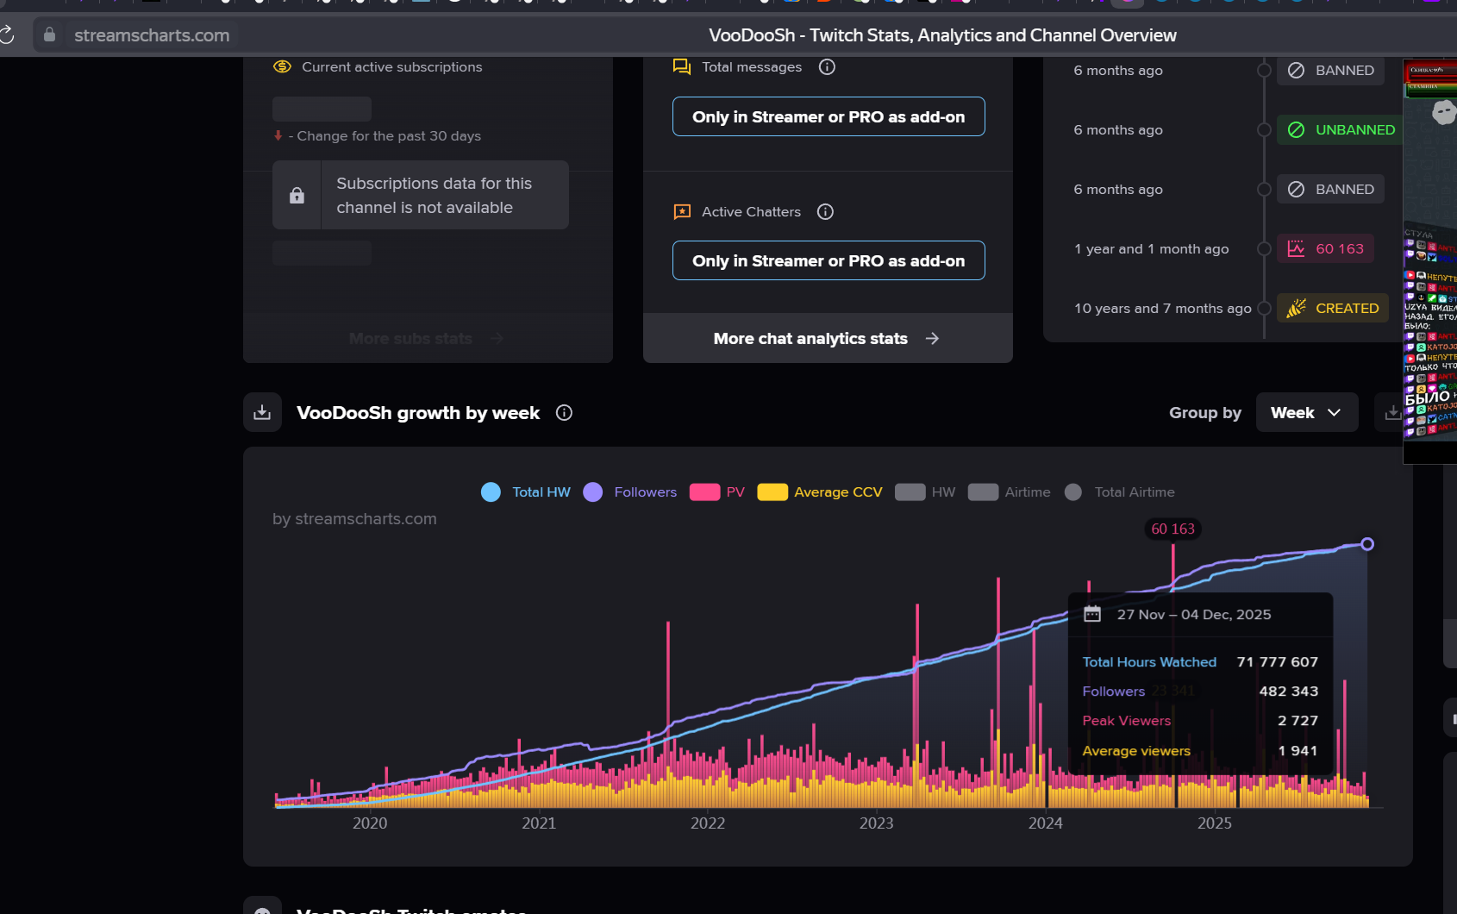Open the Group by Week dropdown
The height and width of the screenshot is (914, 1457).
[x=1307, y=413]
